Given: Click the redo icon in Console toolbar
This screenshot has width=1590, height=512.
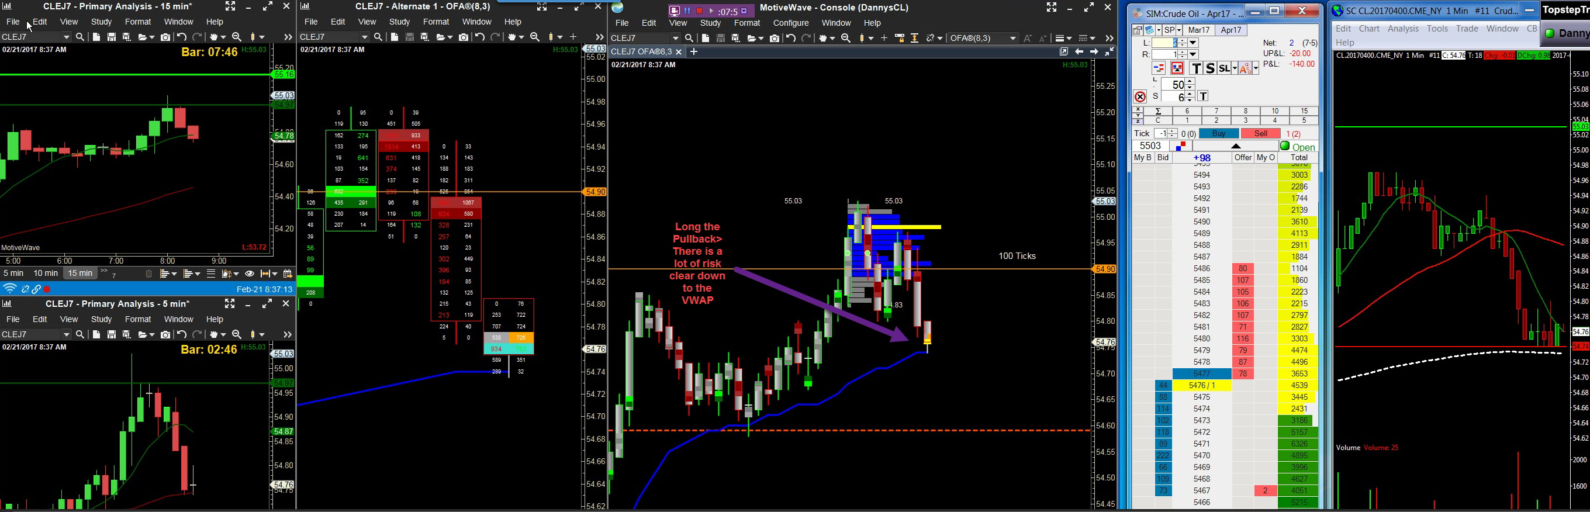Looking at the screenshot, I should pyautogui.click(x=806, y=38).
